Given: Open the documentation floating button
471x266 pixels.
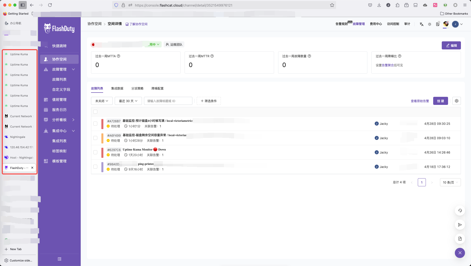Looking at the screenshot, I should (x=460, y=239).
